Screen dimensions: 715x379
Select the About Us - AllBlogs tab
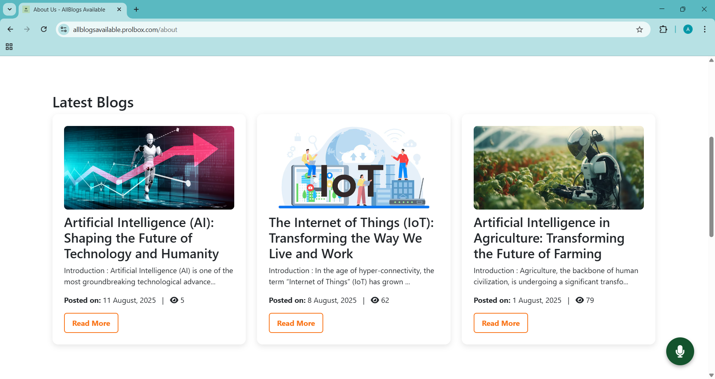pyautogui.click(x=69, y=10)
